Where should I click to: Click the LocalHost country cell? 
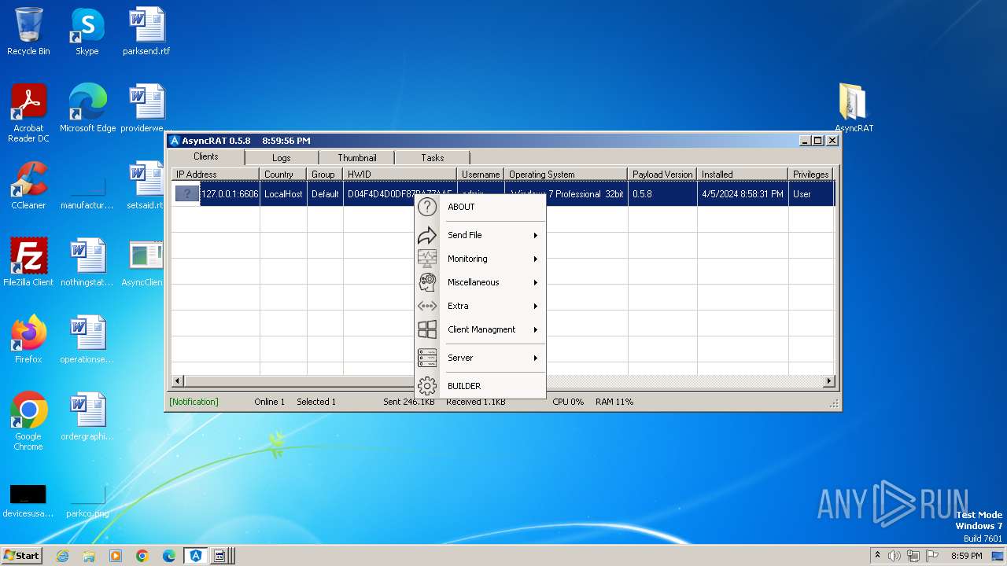pos(283,194)
